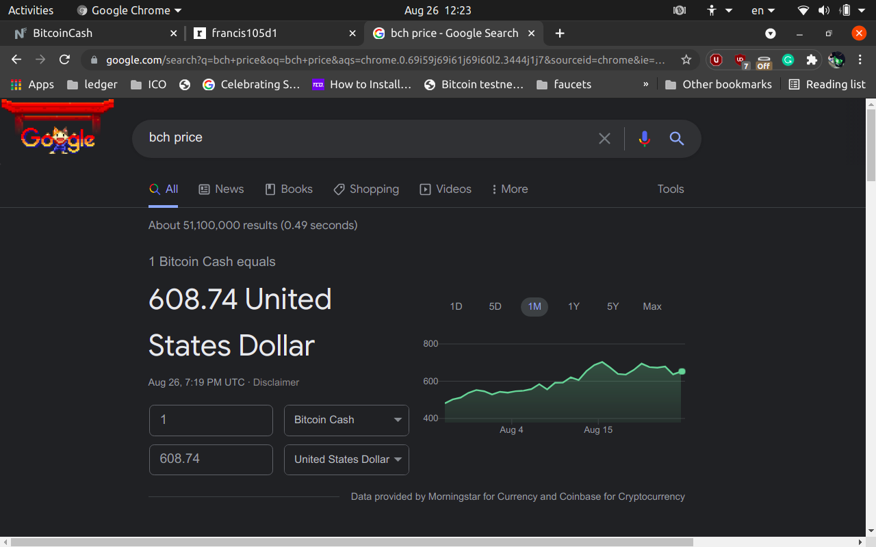The image size is (876, 547).
Task: Open the Extensions puzzle piece menu
Action: [x=812, y=60]
